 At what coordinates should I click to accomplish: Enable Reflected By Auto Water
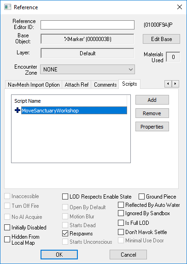pos(121,205)
